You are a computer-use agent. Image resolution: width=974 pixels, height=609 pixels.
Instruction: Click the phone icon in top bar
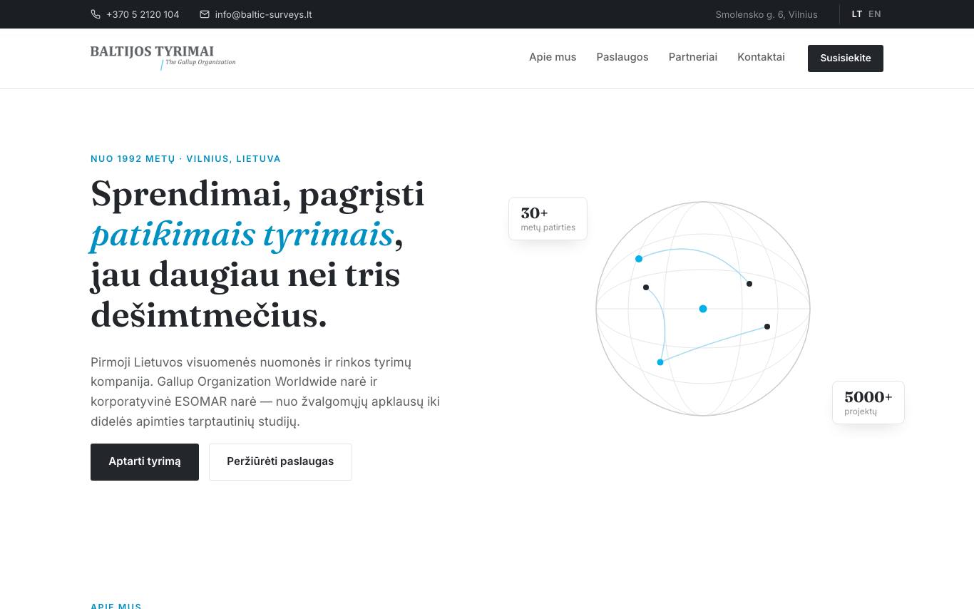96,14
